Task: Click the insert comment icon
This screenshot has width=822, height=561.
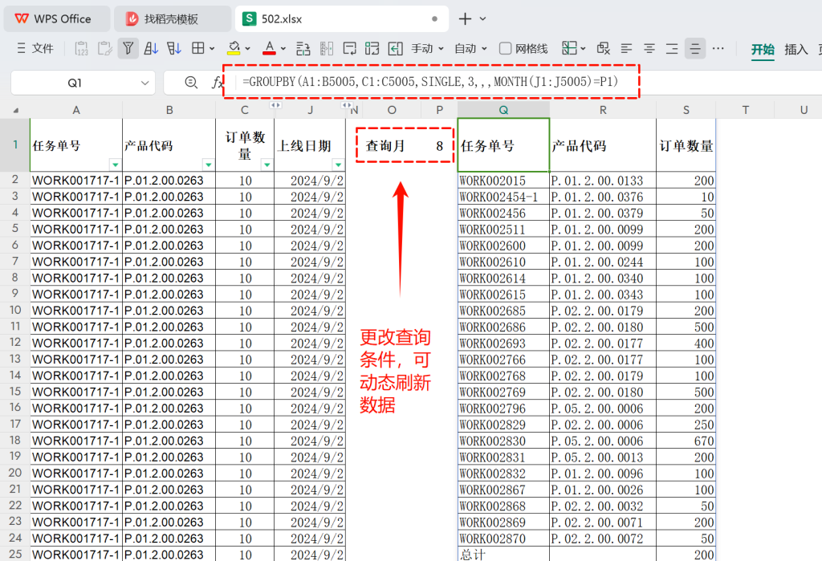Action: pos(350,49)
